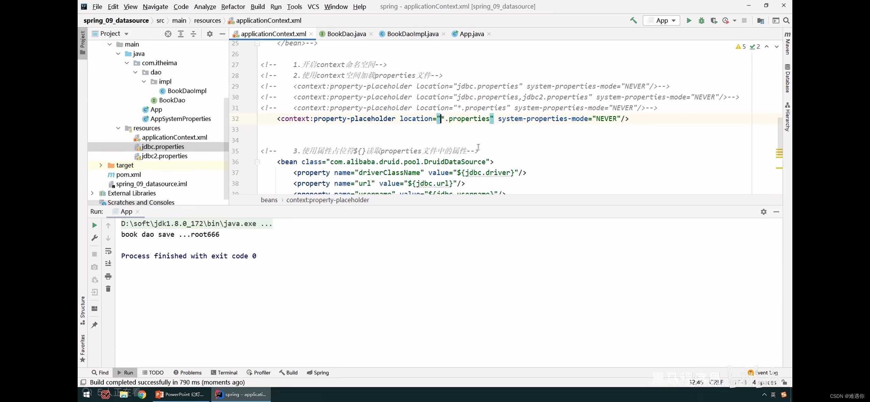The width and height of the screenshot is (870, 402).
Task: Collapse the resources folder
Action: point(118,128)
